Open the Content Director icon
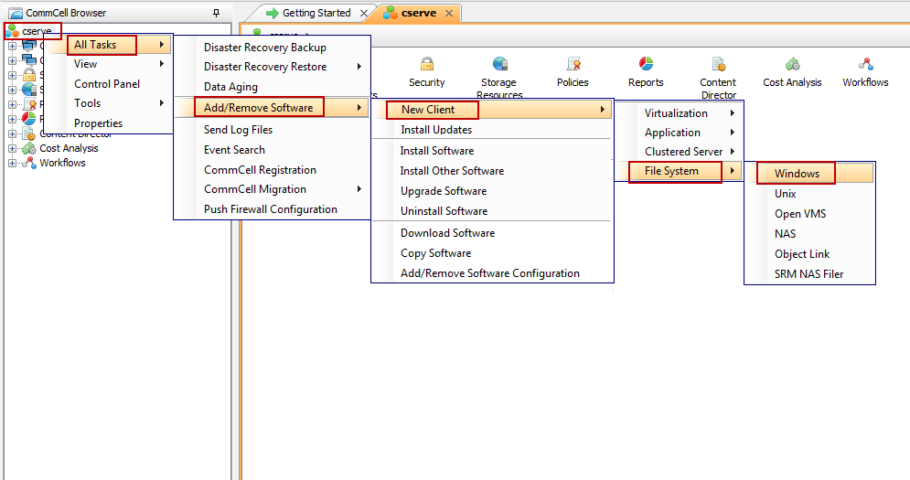Image resolution: width=910 pixels, height=480 pixels. click(x=718, y=65)
